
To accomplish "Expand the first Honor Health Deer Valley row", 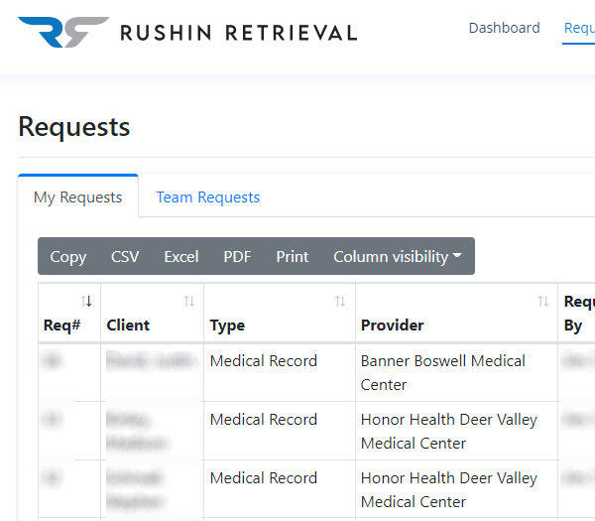I will point(53,420).
